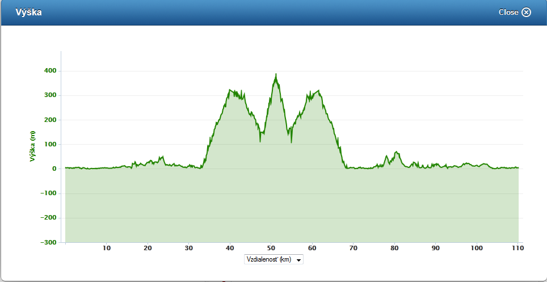547x282 pixels.
Task: Click the 110 tick label on distance axis
Action: [517, 248]
